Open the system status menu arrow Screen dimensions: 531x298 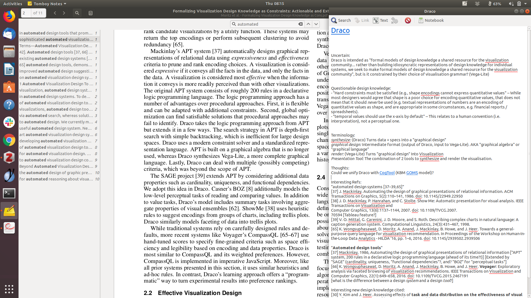point(525,4)
